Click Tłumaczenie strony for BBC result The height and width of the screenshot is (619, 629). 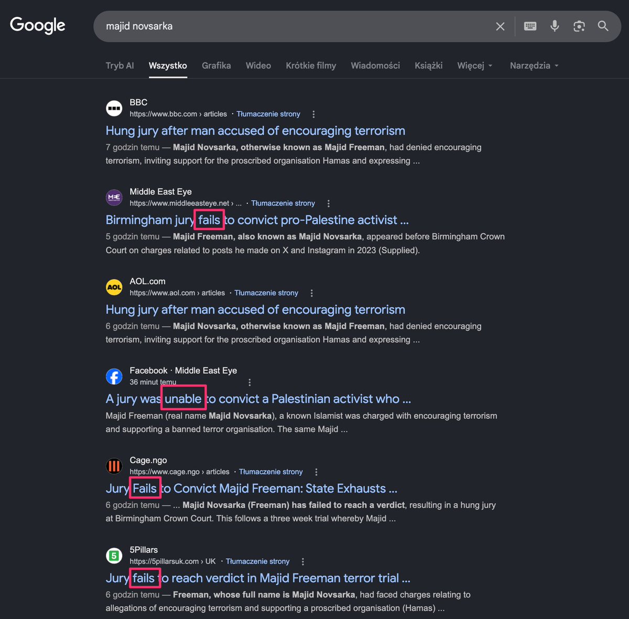pyautogui.click(x=268, y=114)
